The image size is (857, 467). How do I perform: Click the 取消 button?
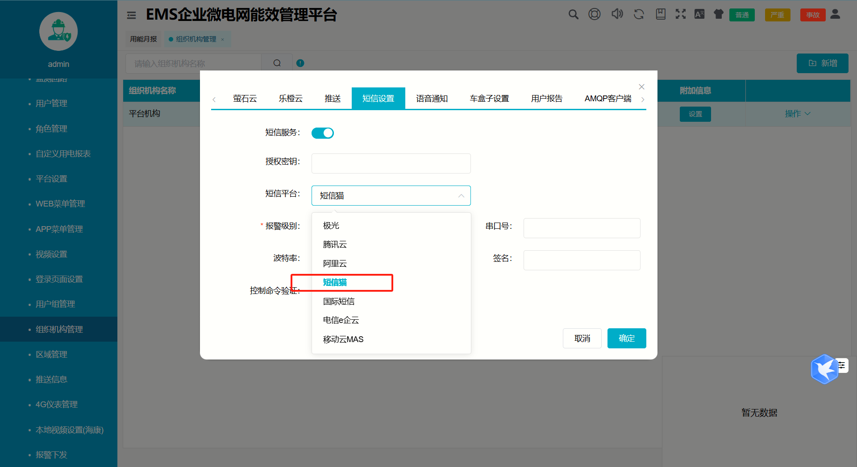pos(582,339)
